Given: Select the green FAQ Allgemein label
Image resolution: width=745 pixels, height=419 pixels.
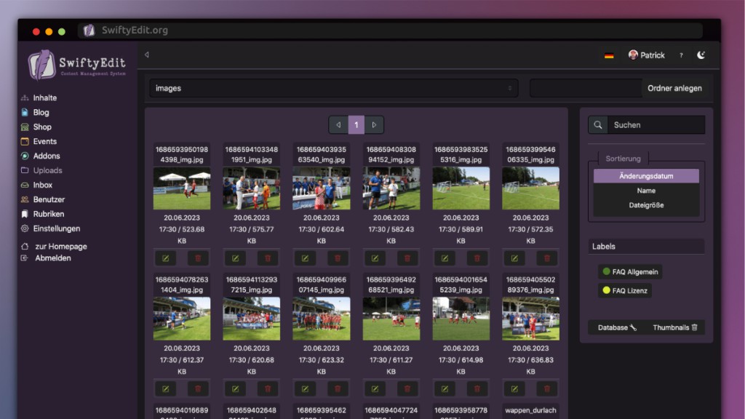Looking at the screenshot, I should 629,272.
